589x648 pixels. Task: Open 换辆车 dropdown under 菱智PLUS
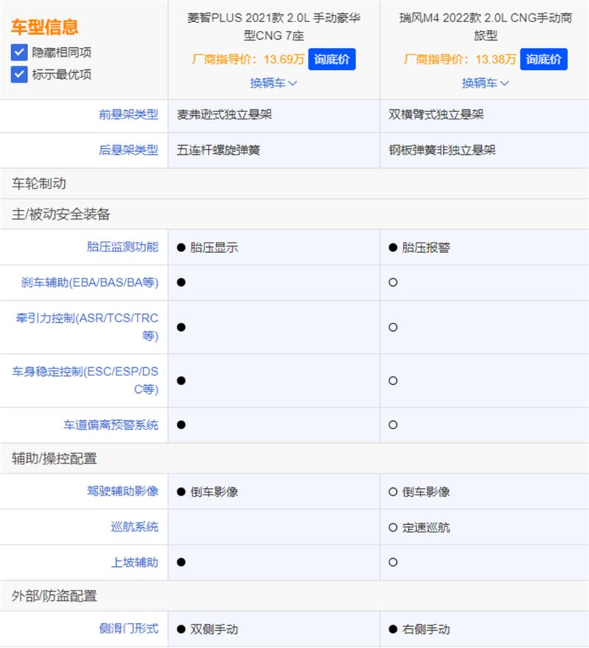pyautogui.click(x=274, y=83)
